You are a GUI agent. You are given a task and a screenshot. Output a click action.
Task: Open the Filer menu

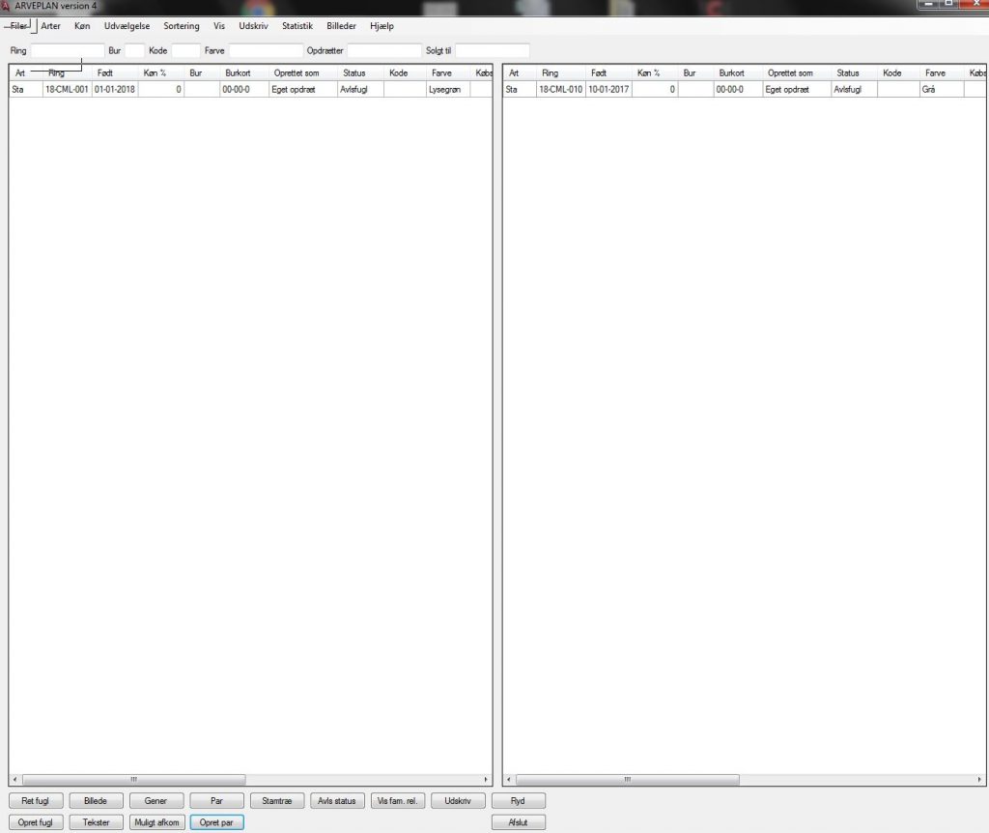[x=19, y=26]
